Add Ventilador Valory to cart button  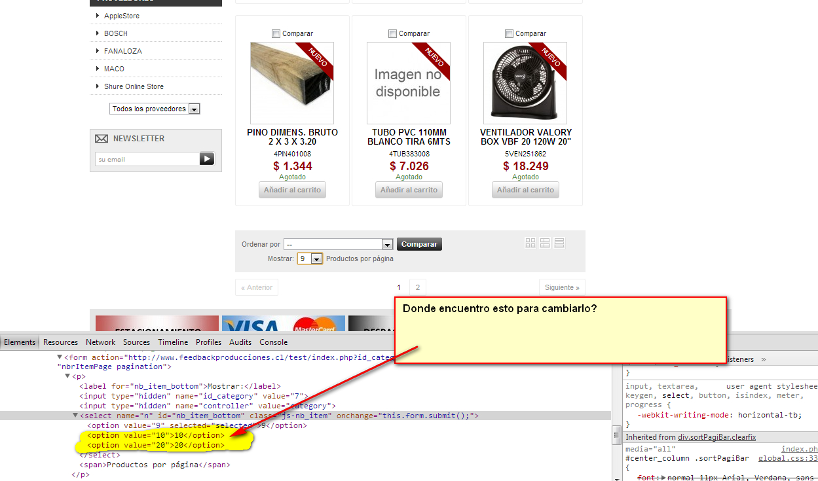(x=525, y=190)
